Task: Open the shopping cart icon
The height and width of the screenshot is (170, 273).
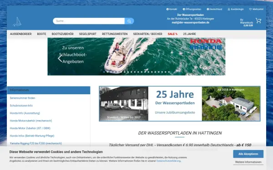Action: pos(258,21)
